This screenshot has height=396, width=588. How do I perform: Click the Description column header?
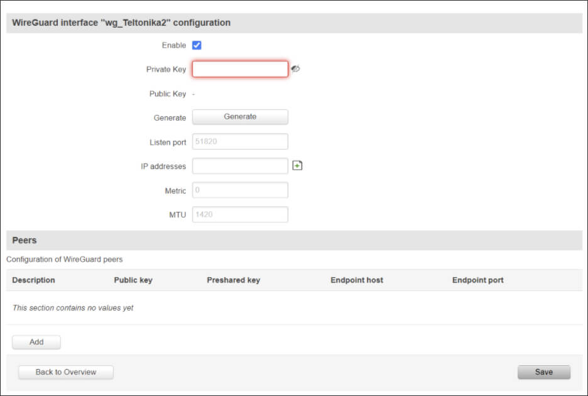(33, 280)
